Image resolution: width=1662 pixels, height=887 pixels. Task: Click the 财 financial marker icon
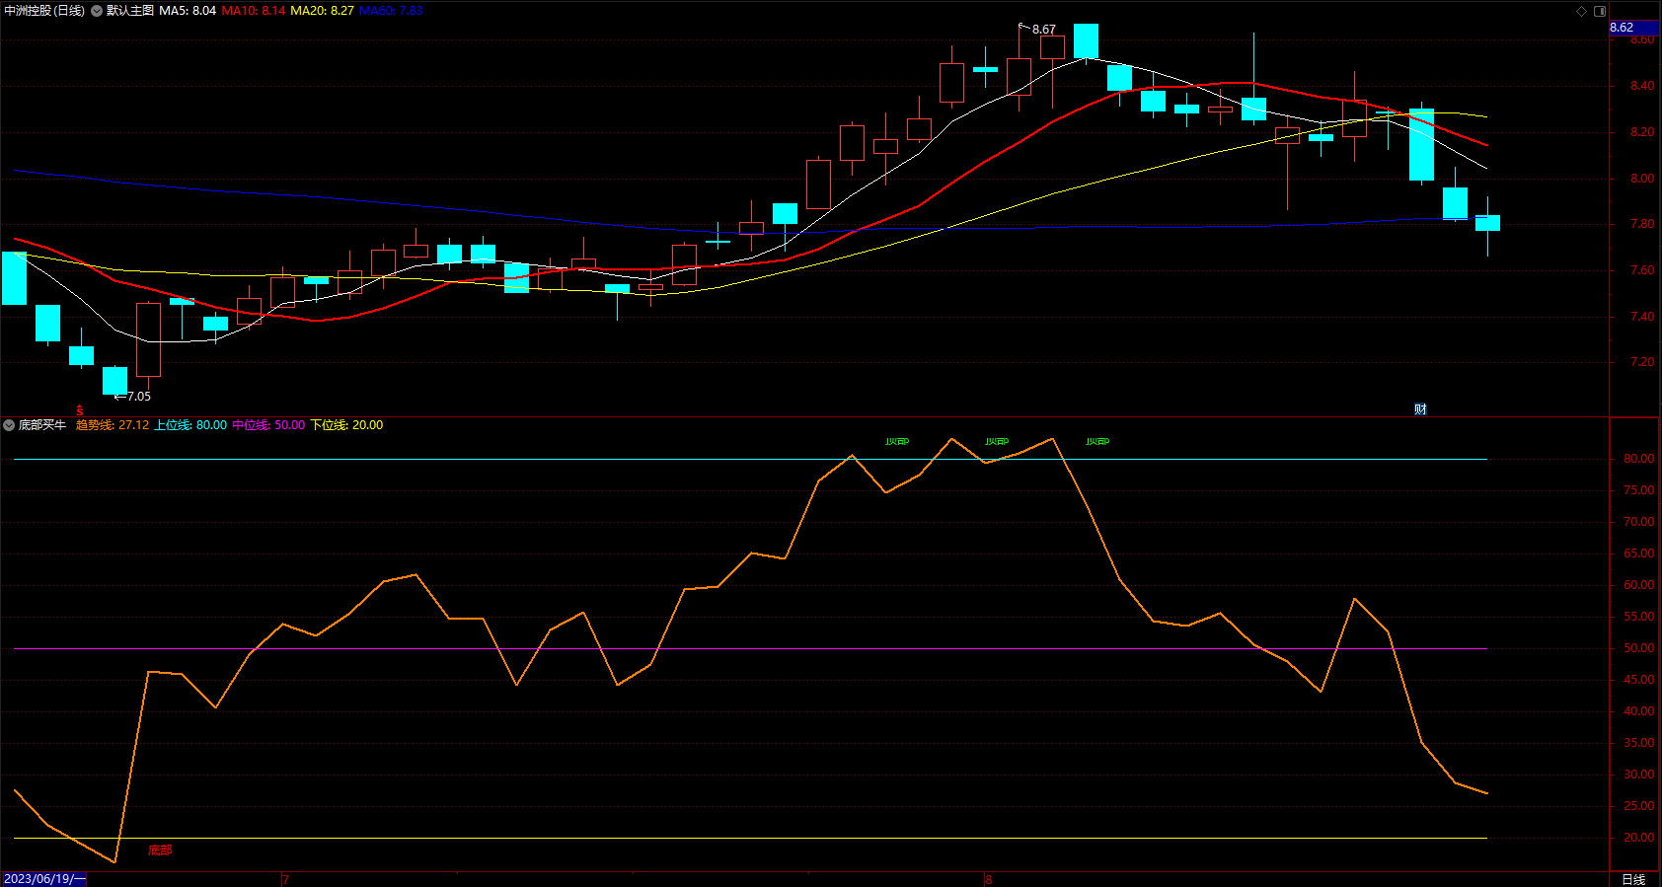[1420, 409]
